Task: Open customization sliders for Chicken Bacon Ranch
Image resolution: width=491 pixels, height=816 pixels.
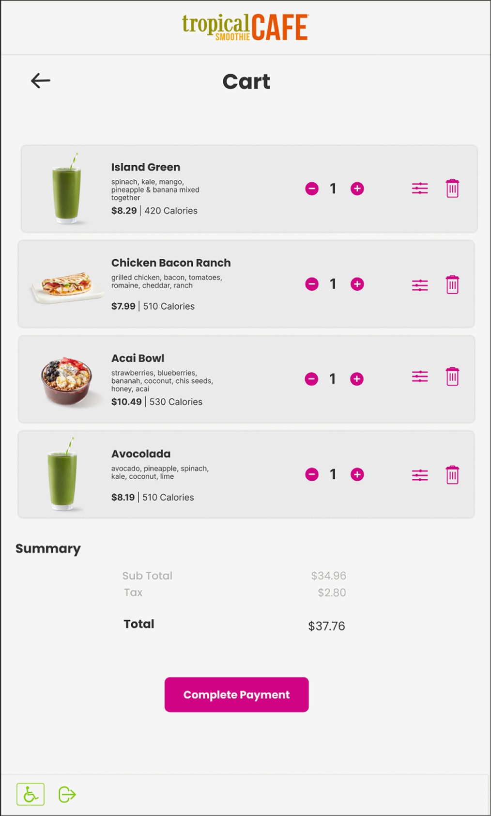Action: [420, 285]
